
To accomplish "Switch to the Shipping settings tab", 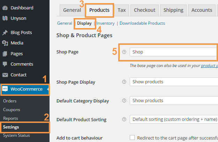I will (173, 10).
